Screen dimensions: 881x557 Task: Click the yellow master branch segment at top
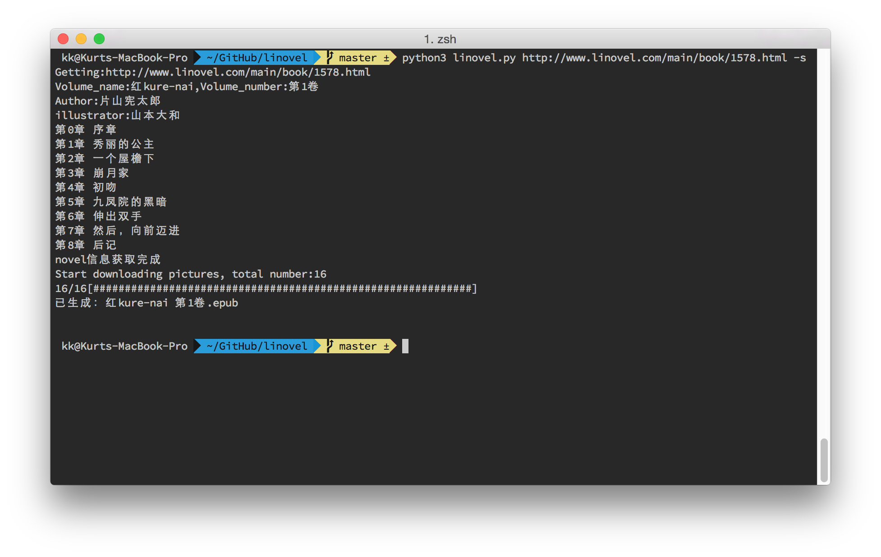pos(358,58)
